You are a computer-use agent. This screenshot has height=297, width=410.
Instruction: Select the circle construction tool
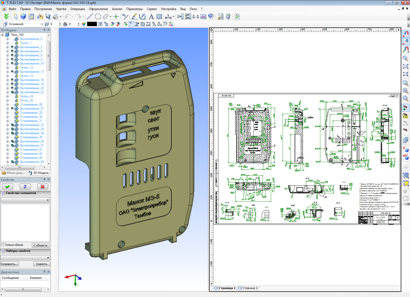(x=98, y=17)
